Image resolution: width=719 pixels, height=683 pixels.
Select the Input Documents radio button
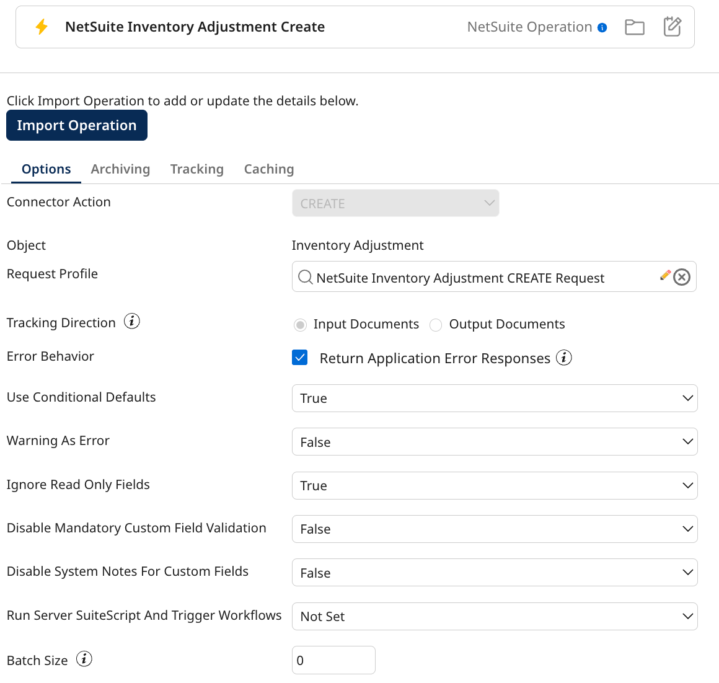tap(300, 324)
